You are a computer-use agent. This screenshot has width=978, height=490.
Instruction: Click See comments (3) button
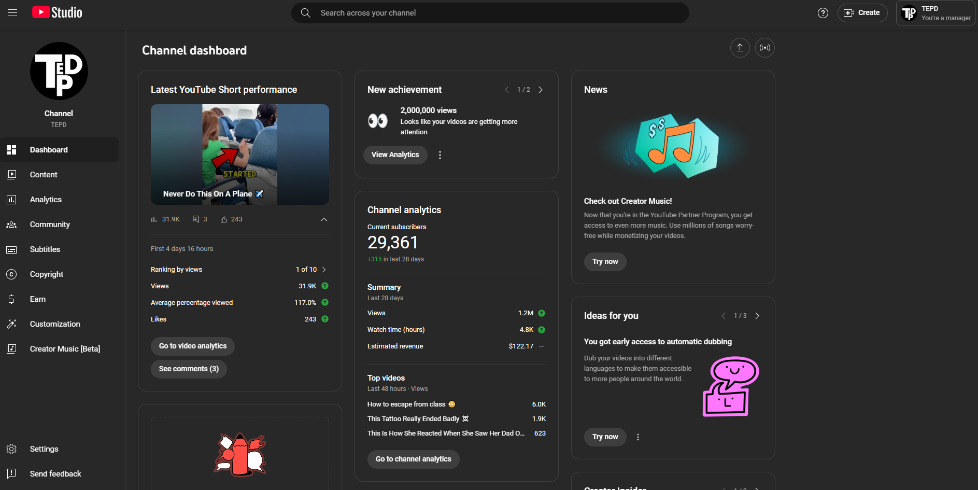[189, 369]
